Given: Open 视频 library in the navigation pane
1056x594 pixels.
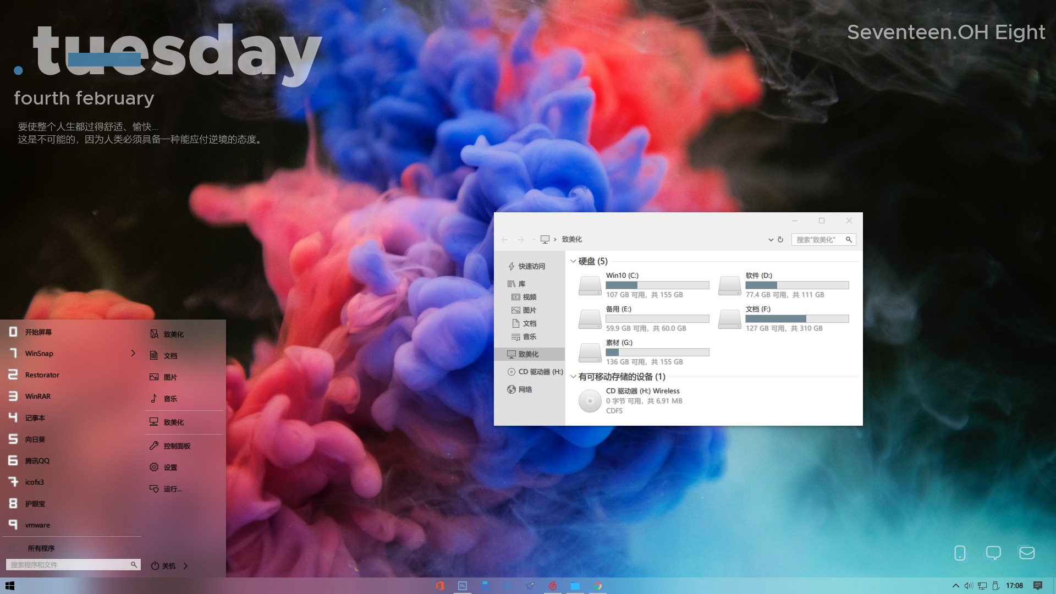Looking at the screenshot, I should 529,297.
